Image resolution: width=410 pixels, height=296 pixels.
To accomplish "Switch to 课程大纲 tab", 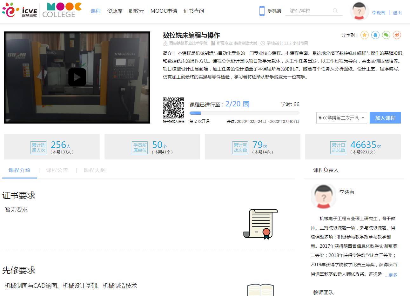I will point(94,170).
